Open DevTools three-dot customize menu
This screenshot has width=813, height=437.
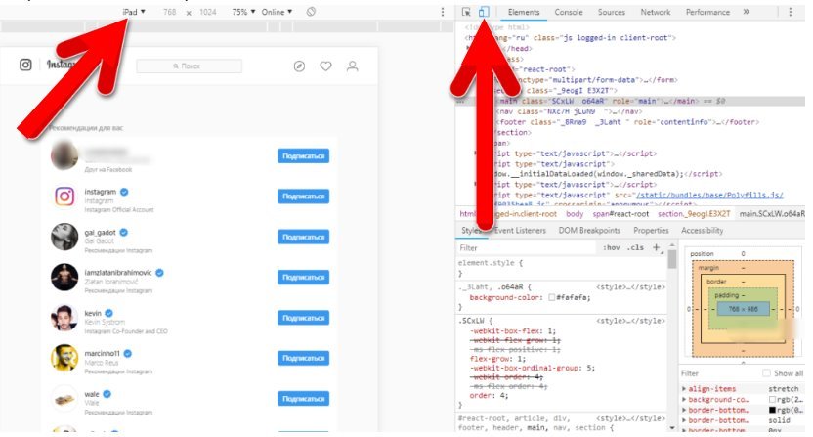point(791,12)
